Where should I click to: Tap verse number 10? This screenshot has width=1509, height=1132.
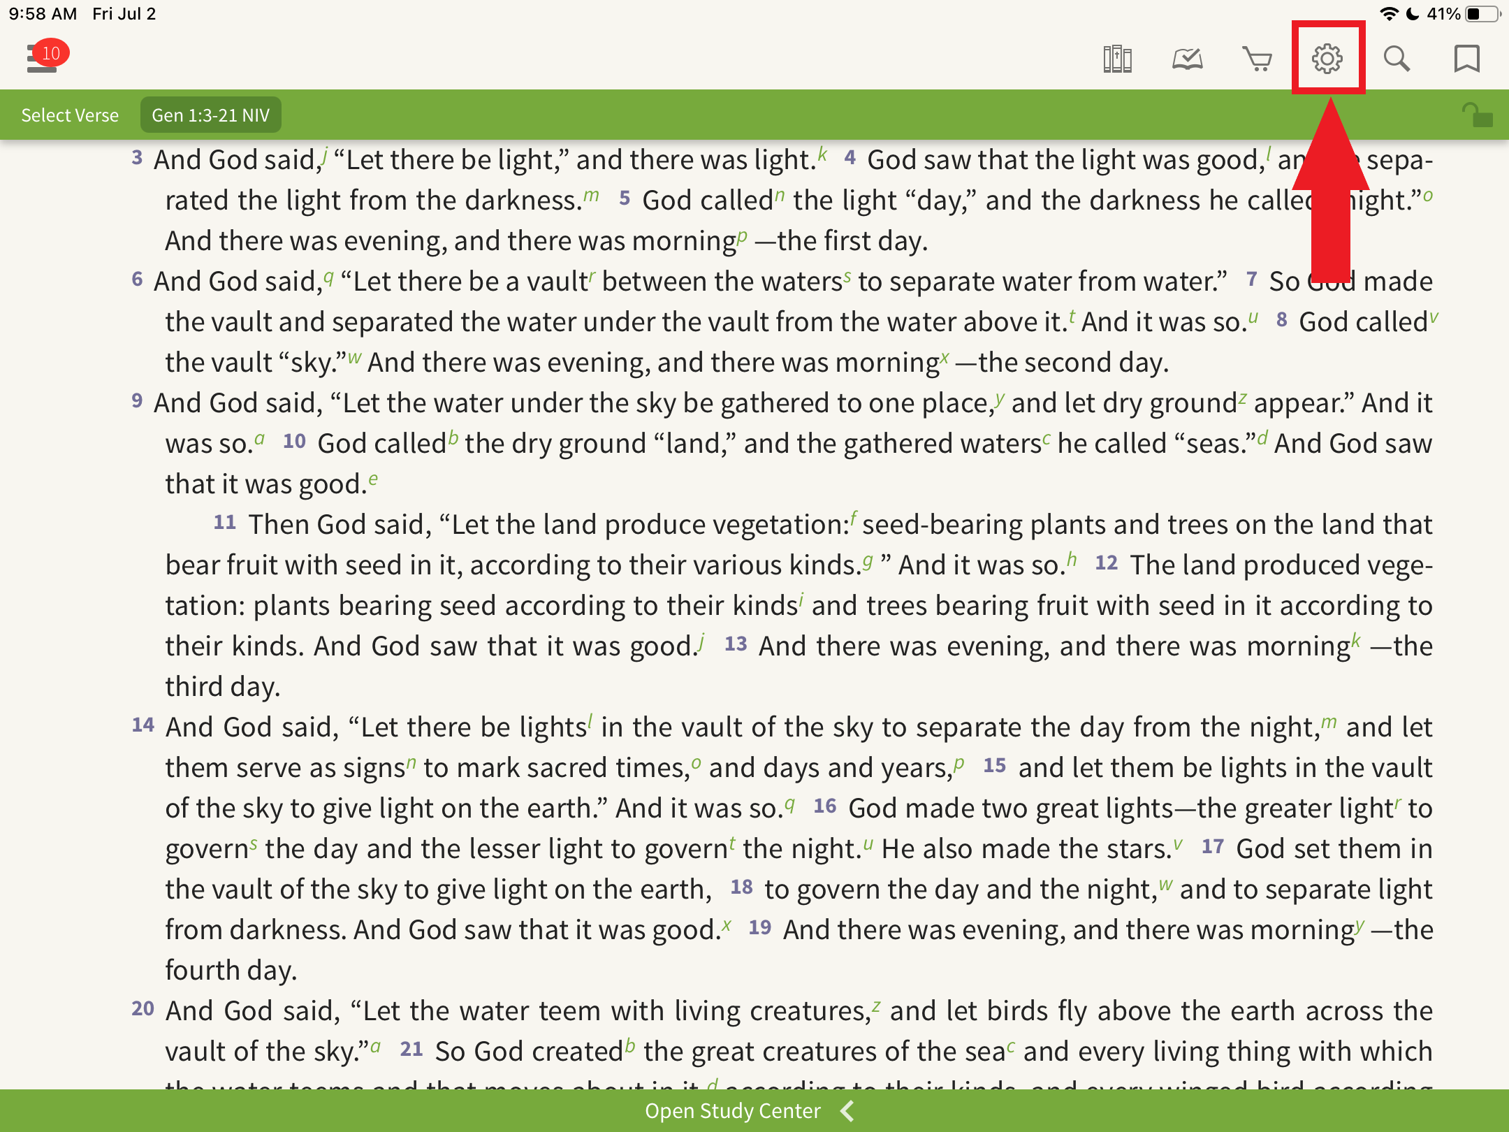[x=294, y=442]
